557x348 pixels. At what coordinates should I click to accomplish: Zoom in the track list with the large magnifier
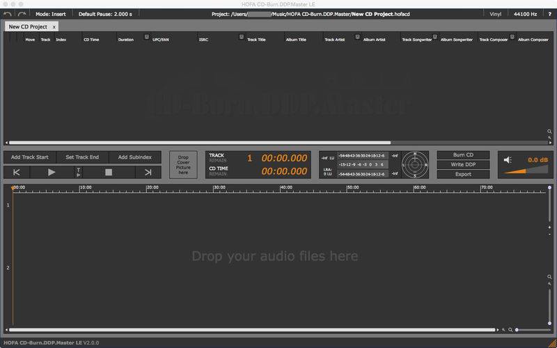[x=549, y=132]
